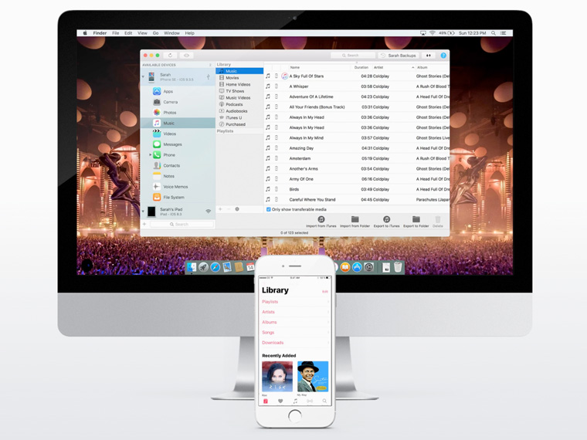Open the Apps section icon in sidebar
The height and width of the screenshot is (440, 587).
(157, 91)
